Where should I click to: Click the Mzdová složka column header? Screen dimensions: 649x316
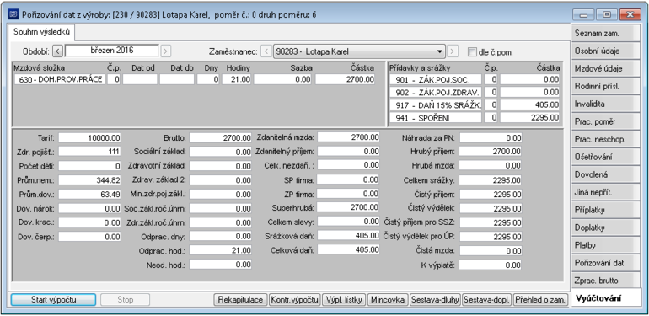coord(40,67)
